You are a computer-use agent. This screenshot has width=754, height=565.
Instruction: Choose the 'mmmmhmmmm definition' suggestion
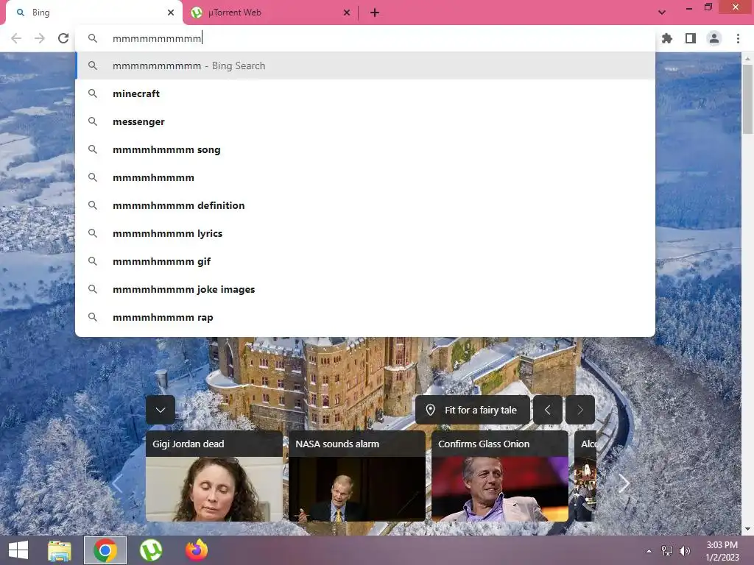pos(365,206)
